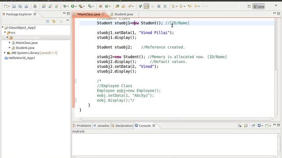Click the Display Selected Console icon
Image resolution: width=282 pixels, height=158 pixels.
tap(259, 126)
